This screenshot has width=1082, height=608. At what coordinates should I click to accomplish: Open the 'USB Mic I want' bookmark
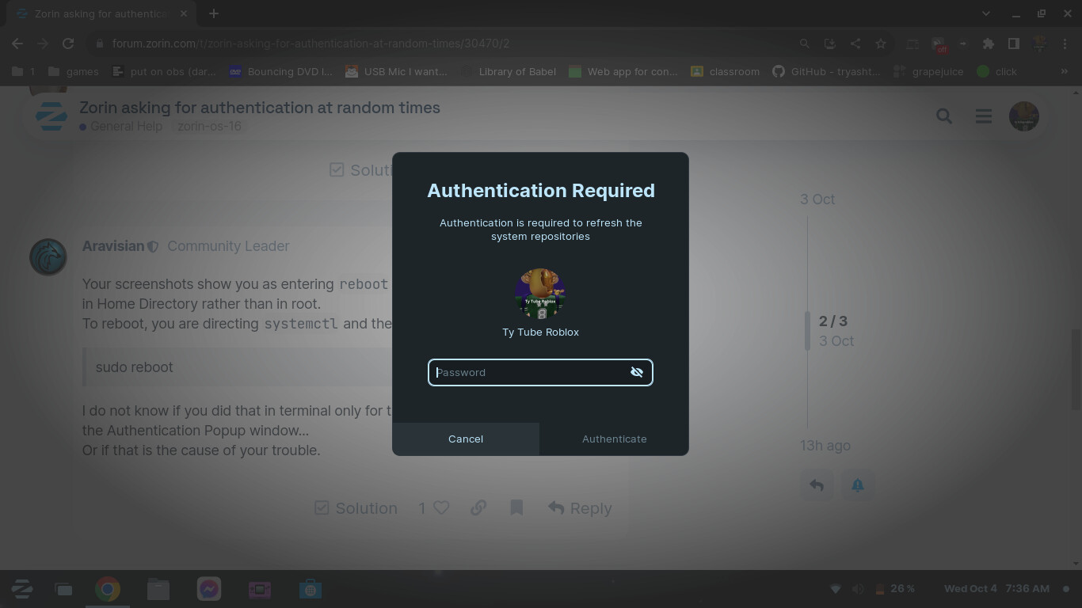tap(397, 71)
